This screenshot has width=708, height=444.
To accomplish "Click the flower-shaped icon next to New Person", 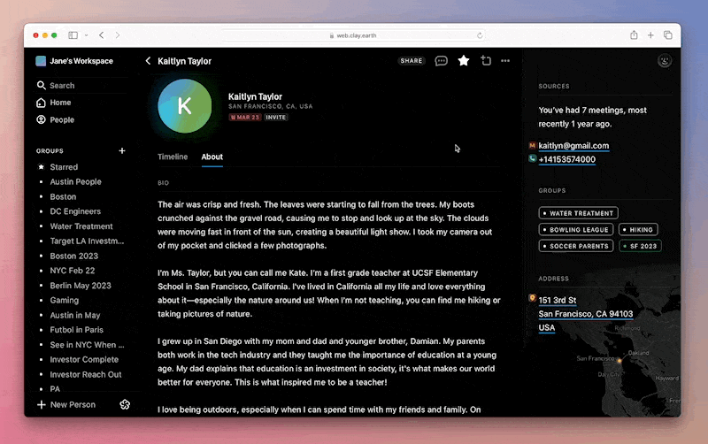I will point(125,404).
